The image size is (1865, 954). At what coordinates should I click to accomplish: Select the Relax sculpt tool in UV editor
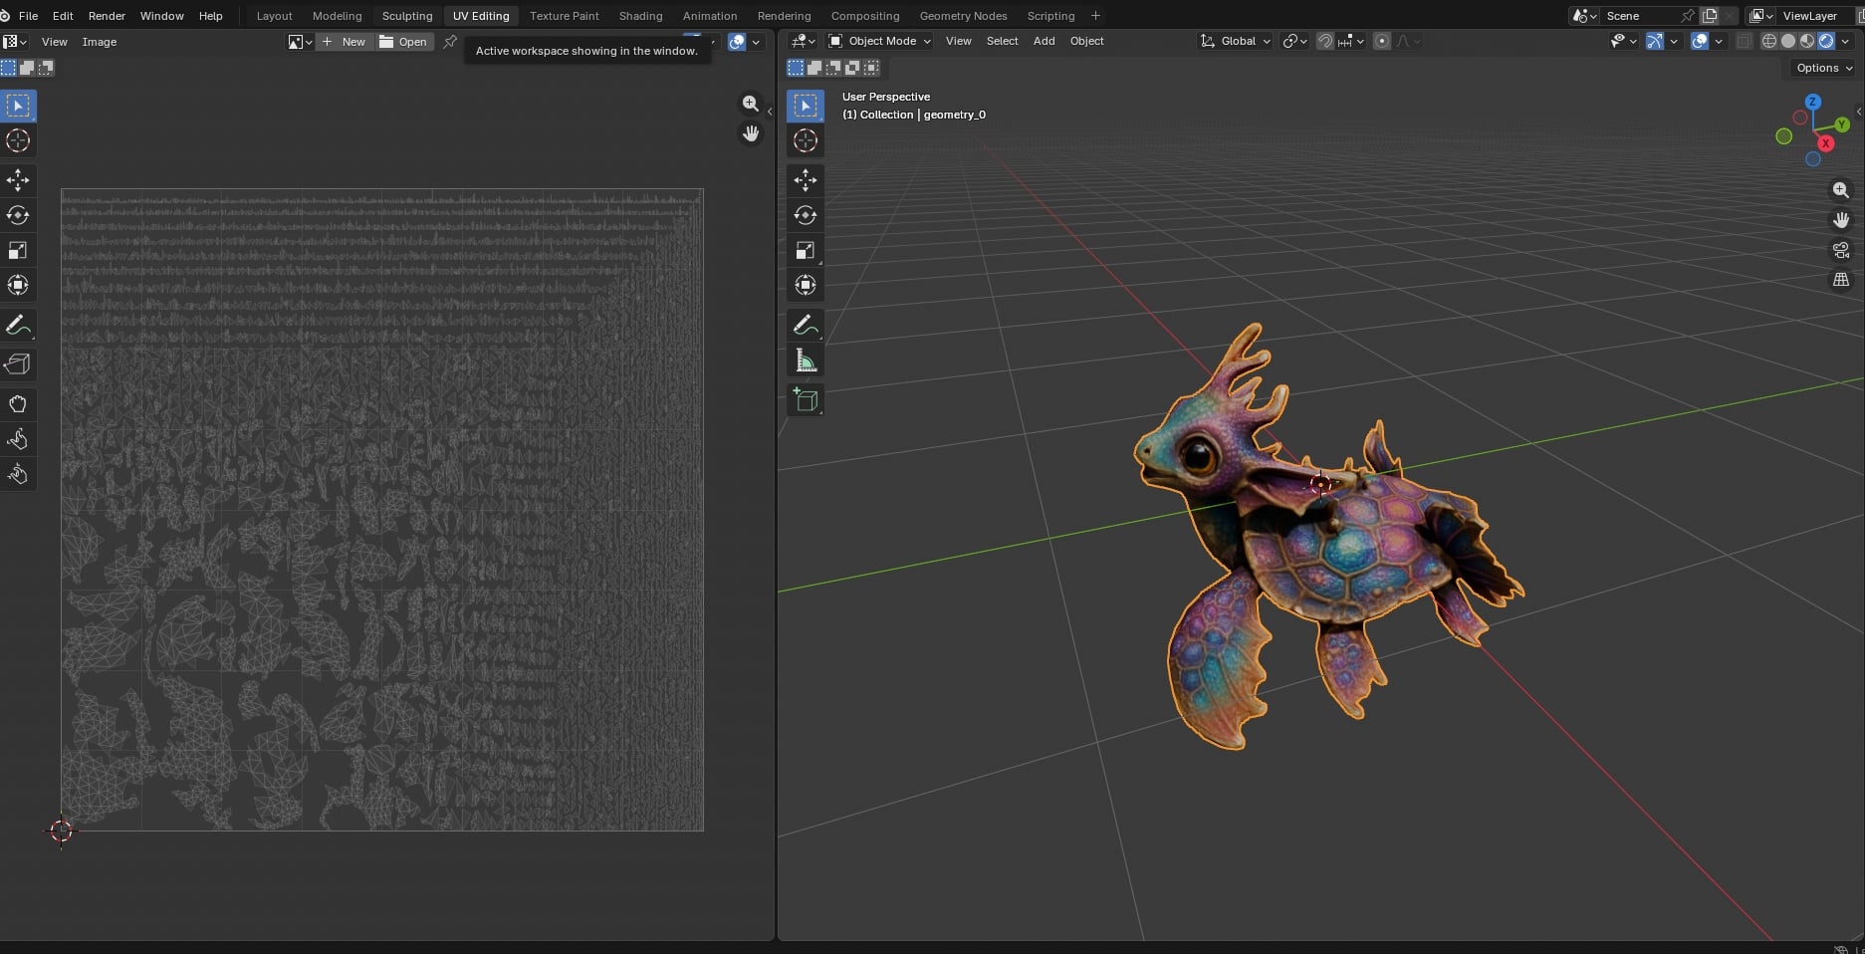point(18,439)
